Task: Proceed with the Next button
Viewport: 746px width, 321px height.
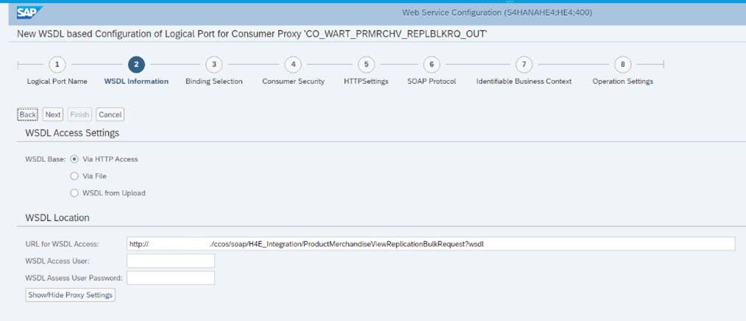Action: point(53,115)
